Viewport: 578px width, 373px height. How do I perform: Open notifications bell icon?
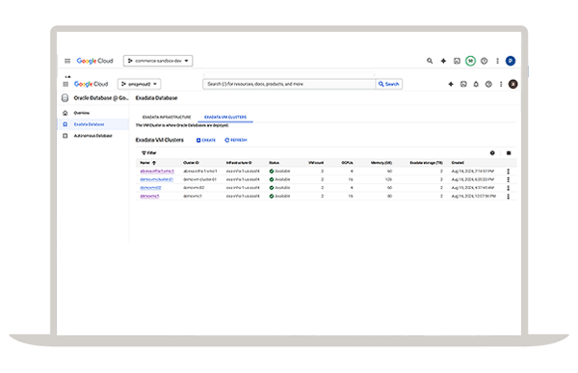tap(476, 84)
